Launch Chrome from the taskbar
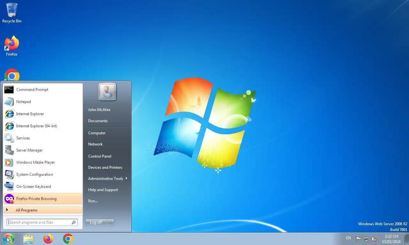 point(68,239)
